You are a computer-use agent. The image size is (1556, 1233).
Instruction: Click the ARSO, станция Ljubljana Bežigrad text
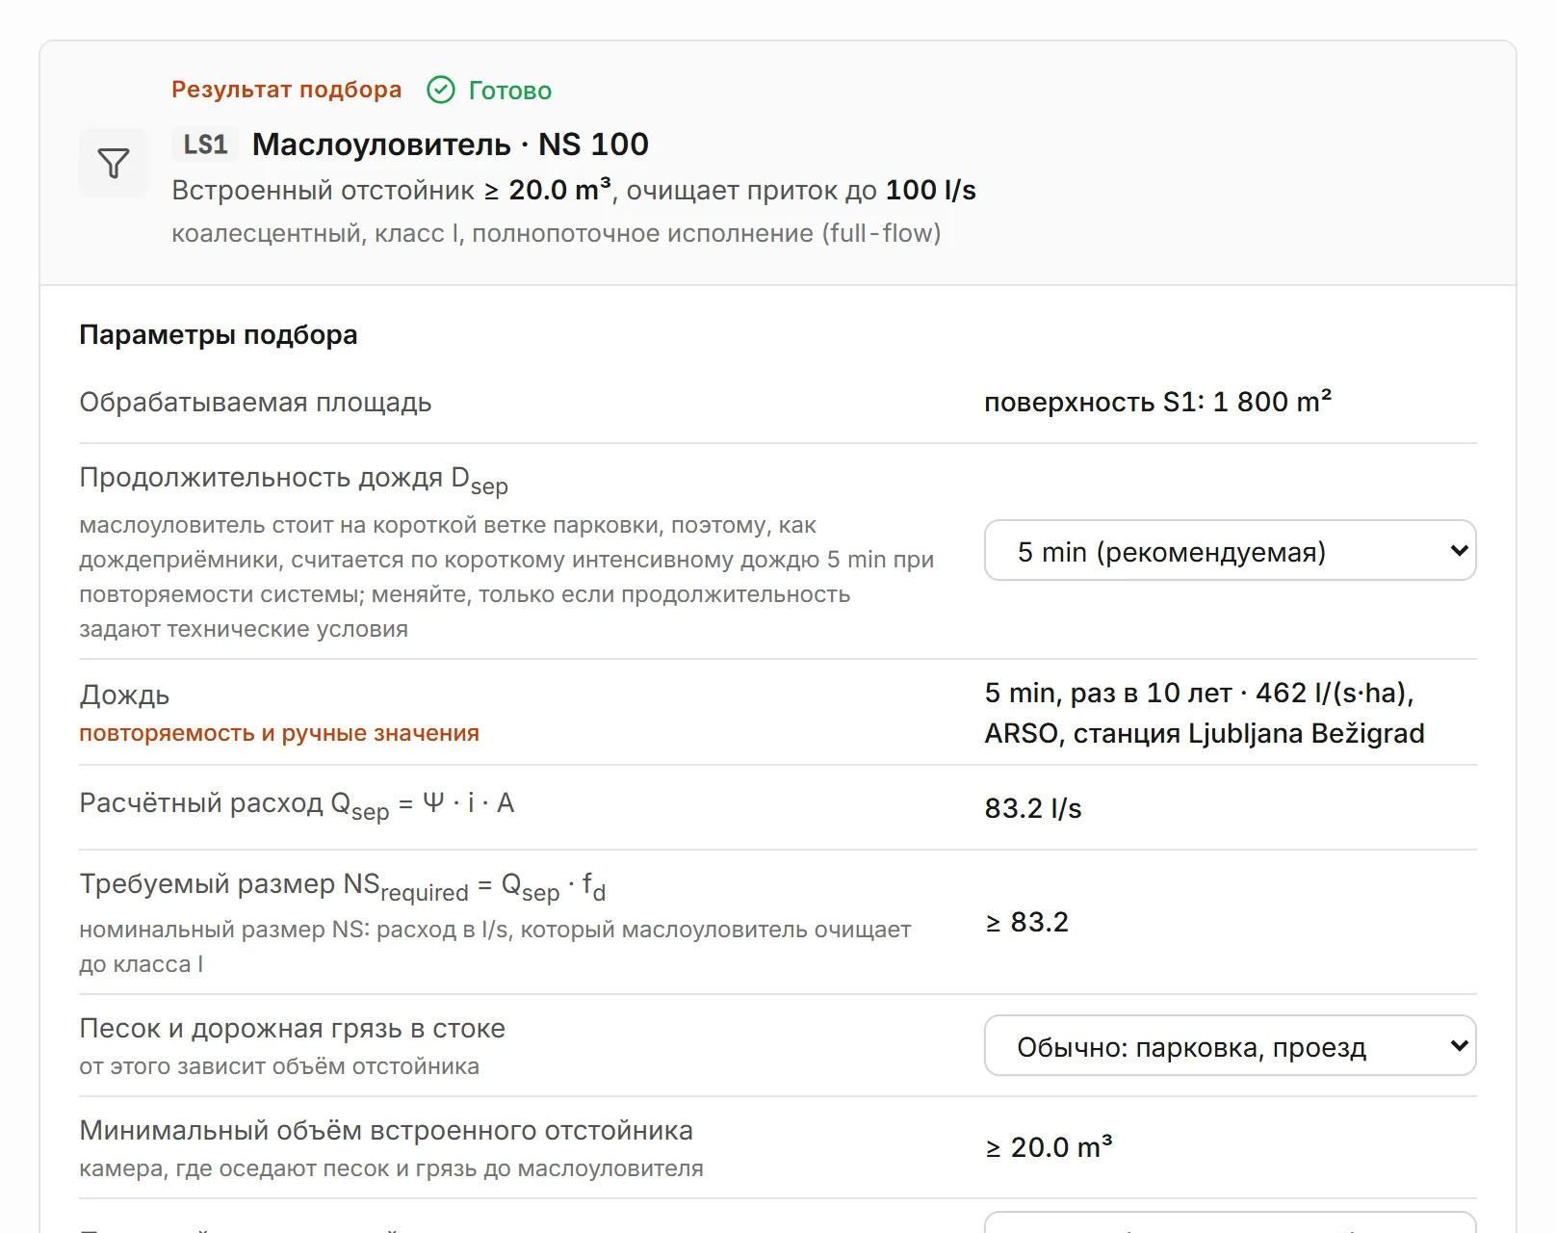coord(1205,733)
